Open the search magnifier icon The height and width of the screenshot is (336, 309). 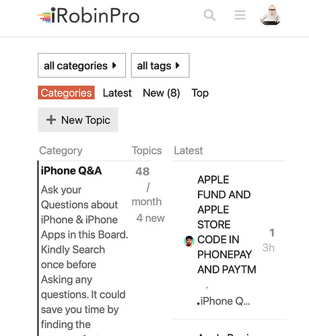coord(209,15)
